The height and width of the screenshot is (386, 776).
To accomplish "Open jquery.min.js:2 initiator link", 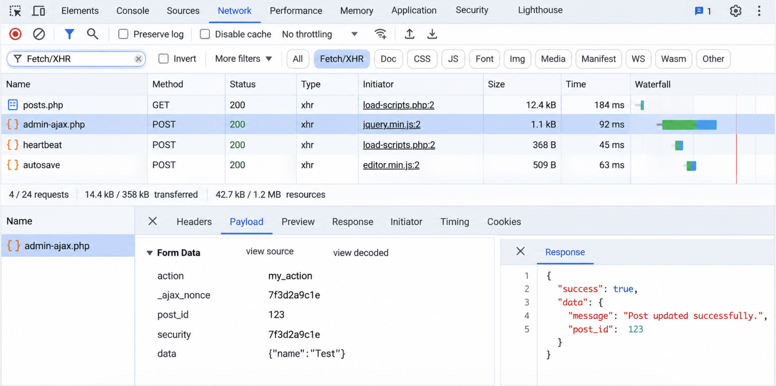I will (392, 124).
